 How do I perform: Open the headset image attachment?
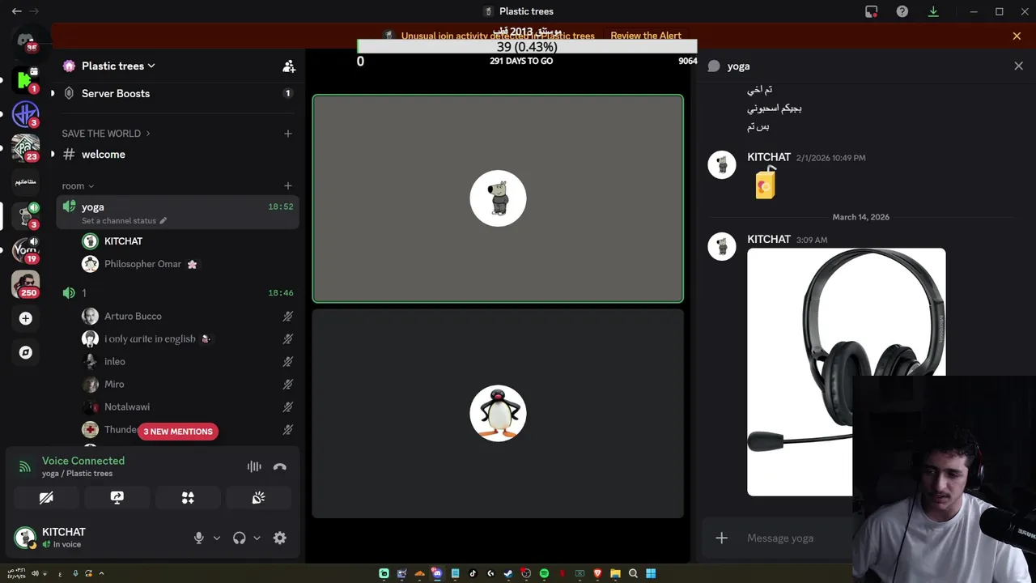(846, 372)
